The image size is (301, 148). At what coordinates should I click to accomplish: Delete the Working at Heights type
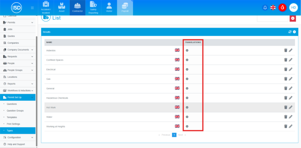[x=286, y=126]
